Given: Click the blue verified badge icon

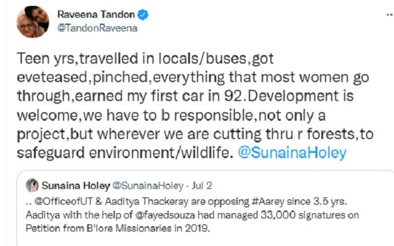Looking at the screenshot, I should point(142,14).
